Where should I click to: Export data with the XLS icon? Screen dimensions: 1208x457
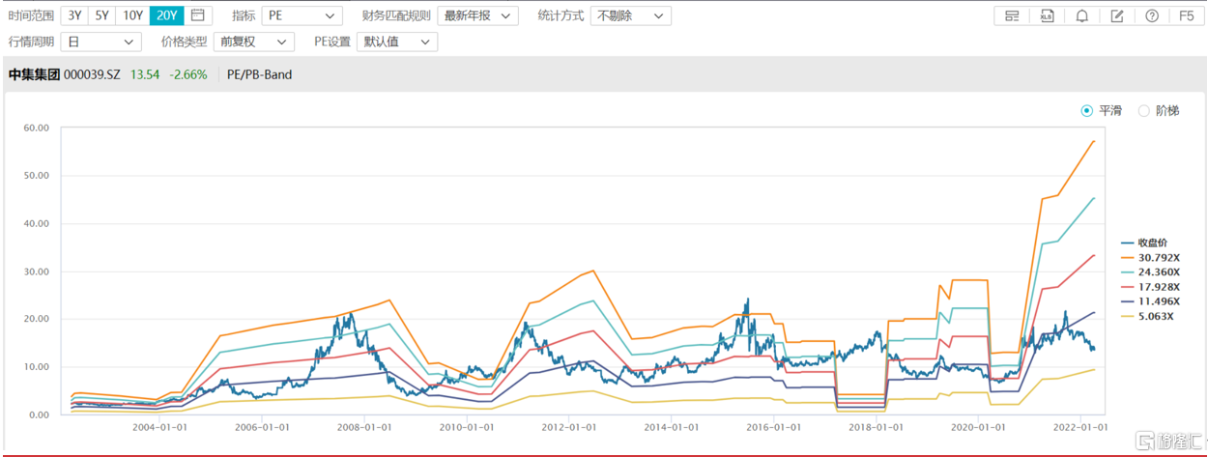[x=1047, y=16]
